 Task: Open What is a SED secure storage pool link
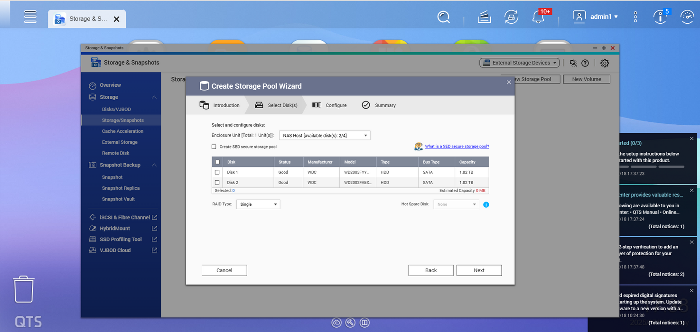(x=457, y=147)
